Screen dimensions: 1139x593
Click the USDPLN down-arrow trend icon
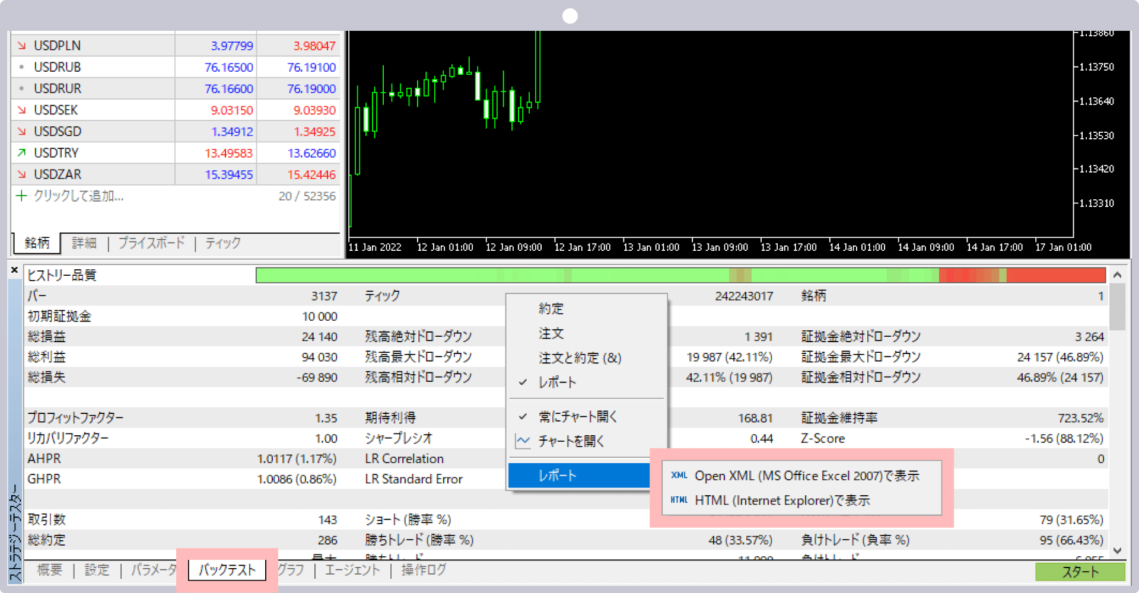[x=22, y=46]
